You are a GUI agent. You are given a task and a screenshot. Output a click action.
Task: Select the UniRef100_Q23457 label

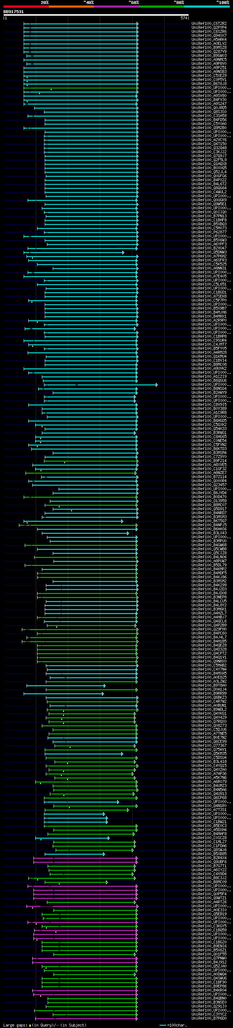tap(209, 485)
